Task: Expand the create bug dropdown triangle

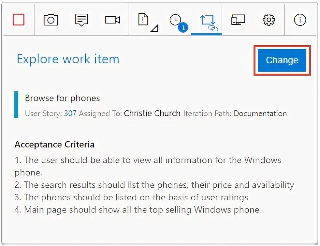Action: [154, 29]
